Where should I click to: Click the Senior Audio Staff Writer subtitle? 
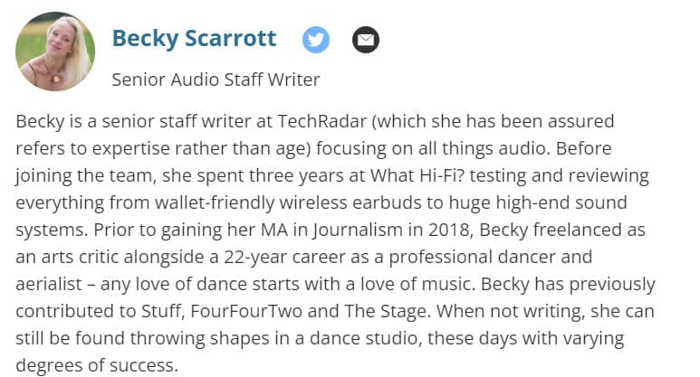(x=216, y=80)
